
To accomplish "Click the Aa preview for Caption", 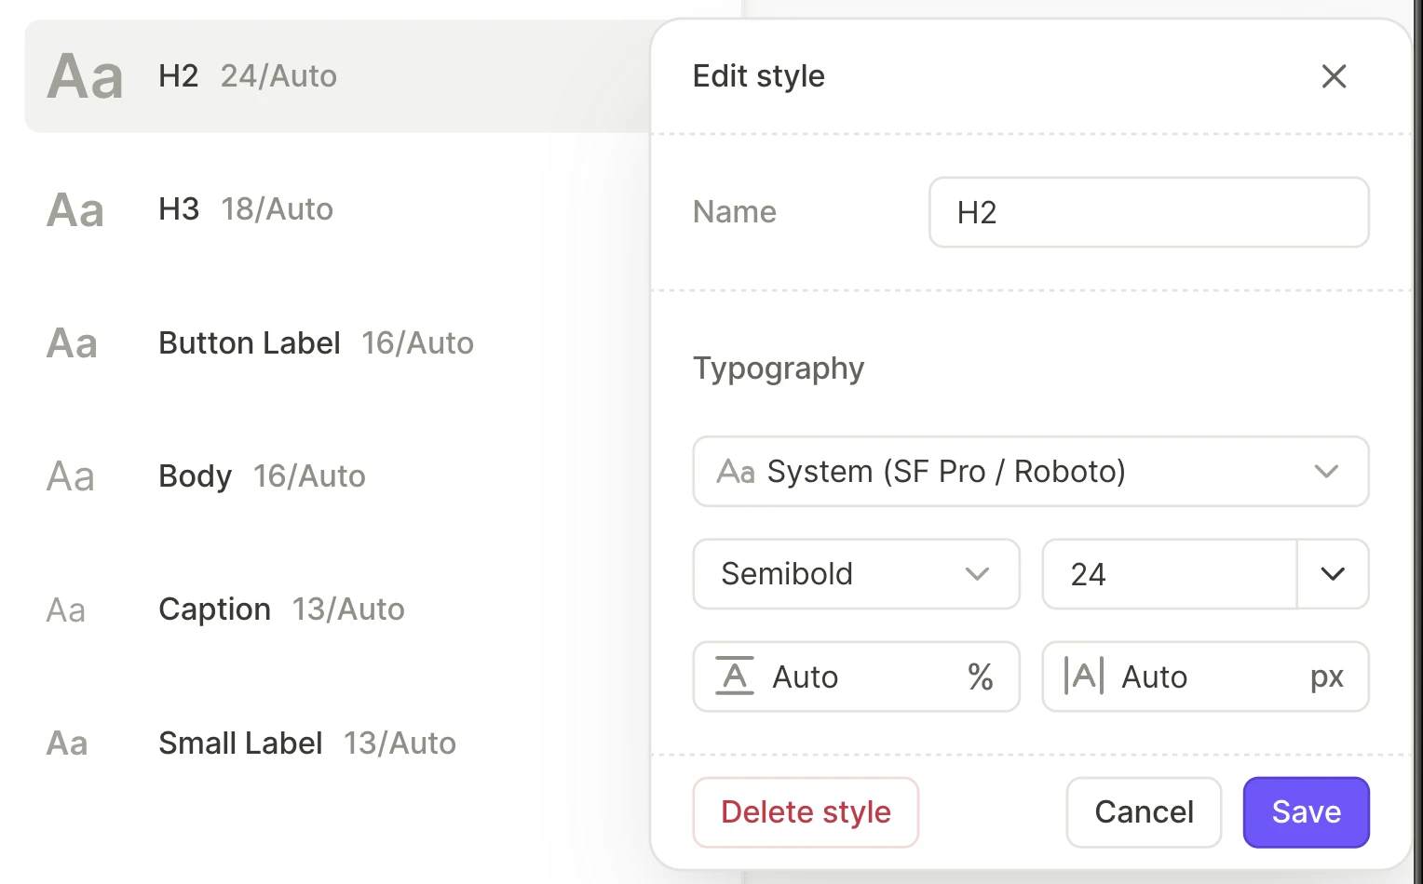I will [x=66, y=610].
